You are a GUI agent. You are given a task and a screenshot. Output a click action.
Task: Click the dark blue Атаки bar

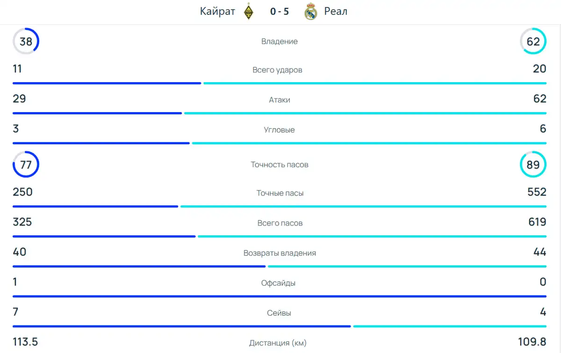[x=97, y=113]
